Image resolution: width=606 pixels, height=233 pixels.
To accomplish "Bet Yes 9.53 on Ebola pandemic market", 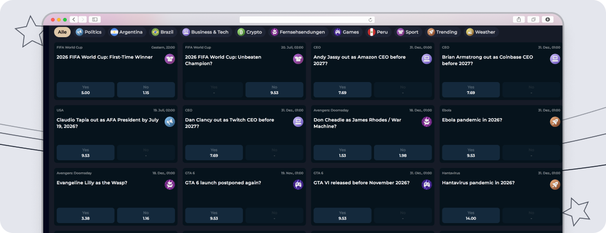I will click(x=471, y=153).
